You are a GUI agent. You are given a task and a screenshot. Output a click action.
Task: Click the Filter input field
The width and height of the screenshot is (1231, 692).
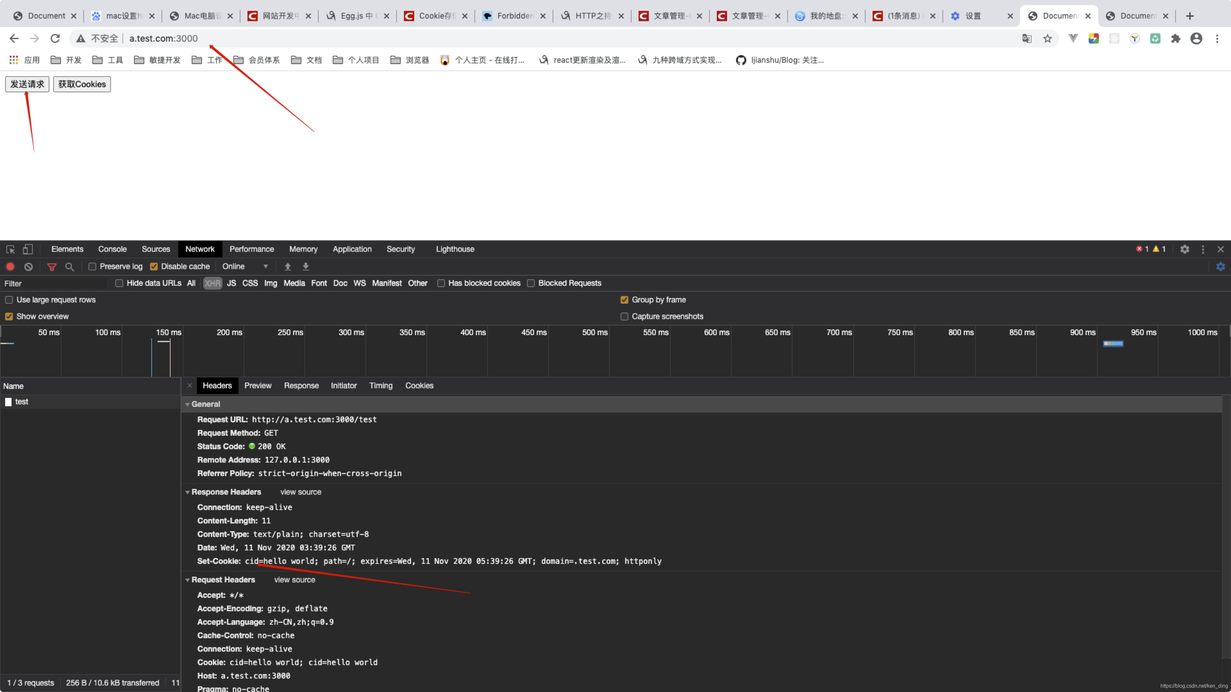[55, 283]
